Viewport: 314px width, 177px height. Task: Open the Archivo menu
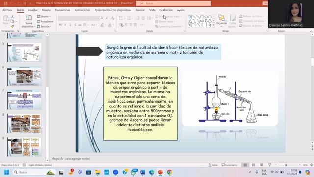coord(7,10)
